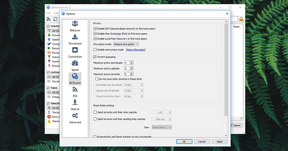The image size is (288, 151).
Task: Open the Encryption mode dropdown
Action: click(x=126, y=44)
